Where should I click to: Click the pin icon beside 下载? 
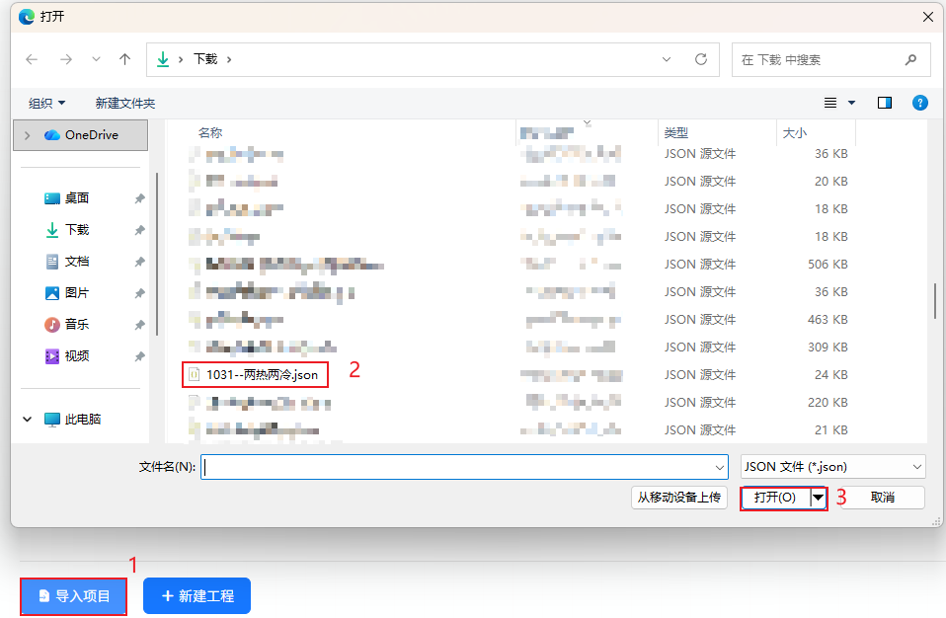139,230
